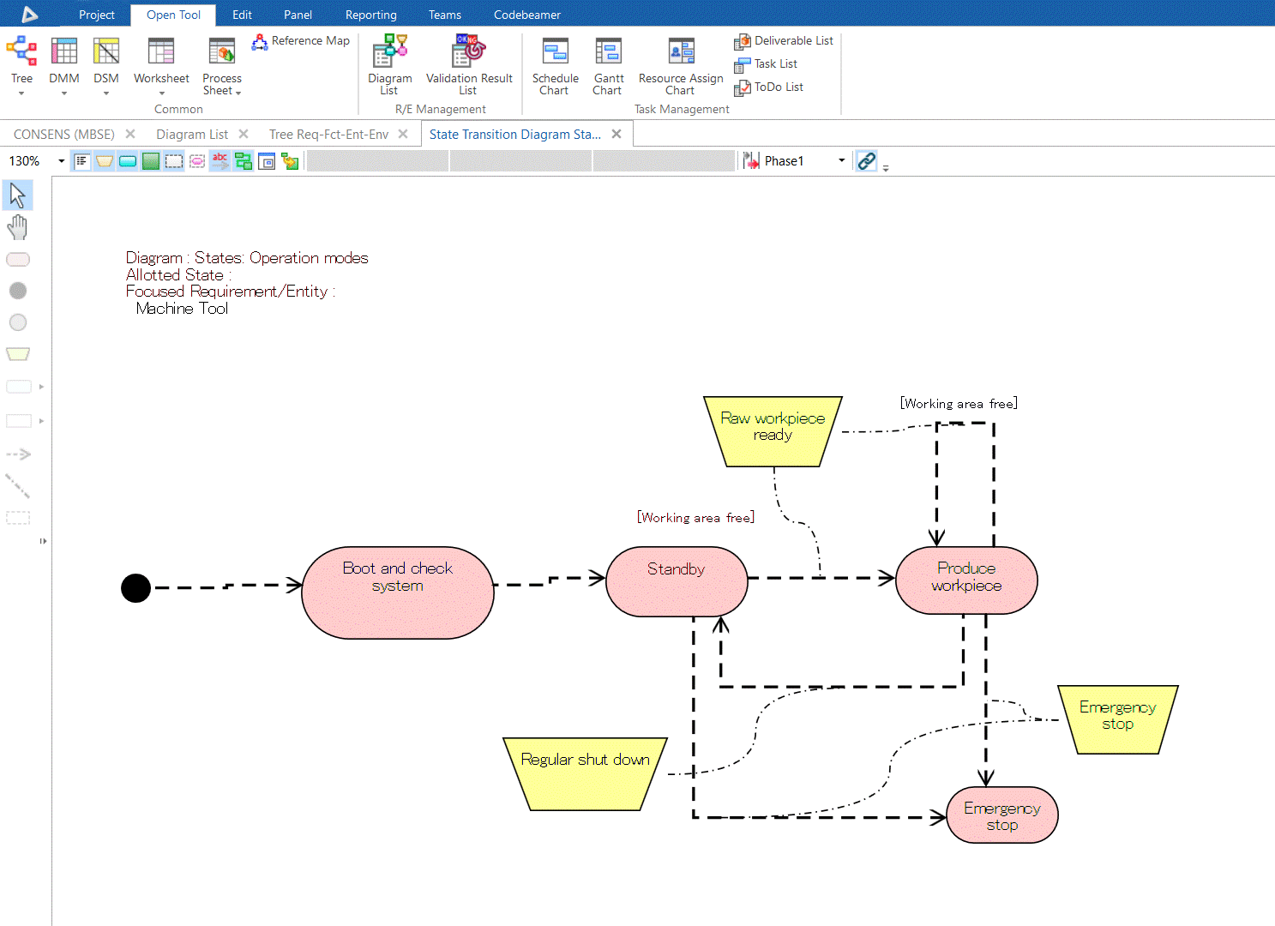Image resolution: width=1275 pixels, height=926 pixels.
Task: Open the Reference Map
Action: pos(301,40)
